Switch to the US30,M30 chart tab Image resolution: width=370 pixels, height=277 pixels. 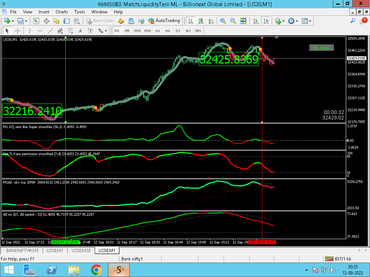(x=81, y=250)
